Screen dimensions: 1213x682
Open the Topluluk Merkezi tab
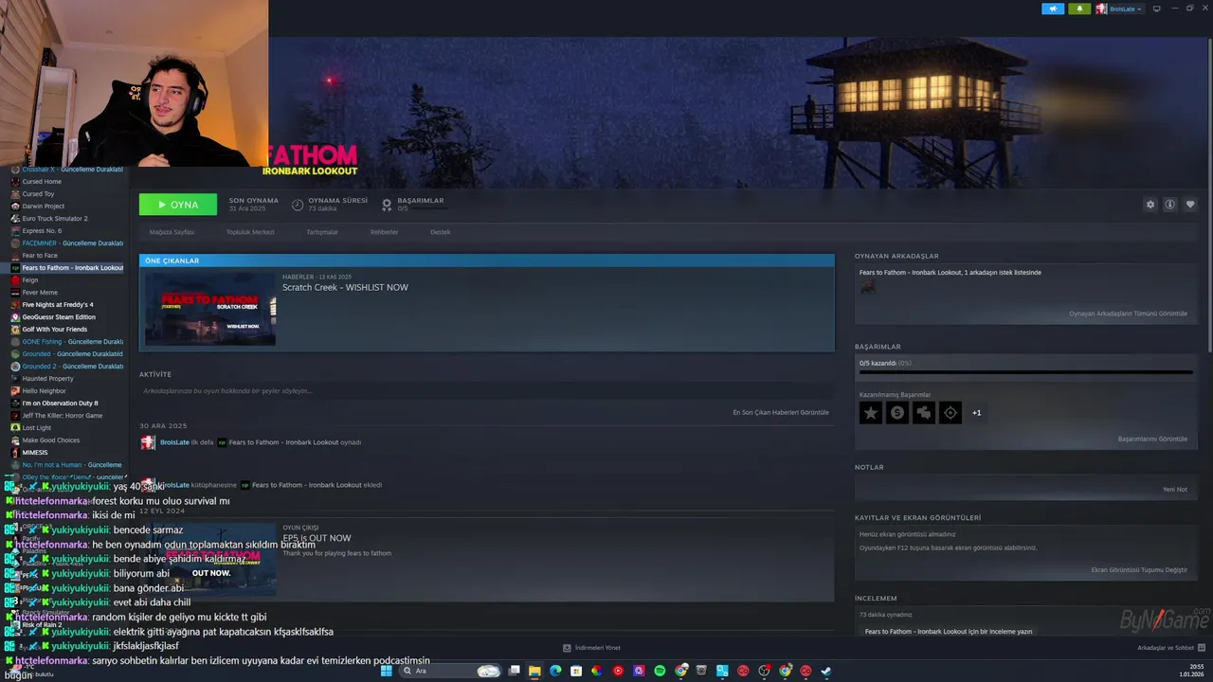point(250,232)
